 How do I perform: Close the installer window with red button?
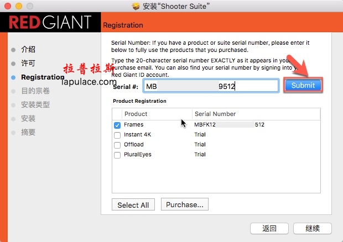[7, 6]
